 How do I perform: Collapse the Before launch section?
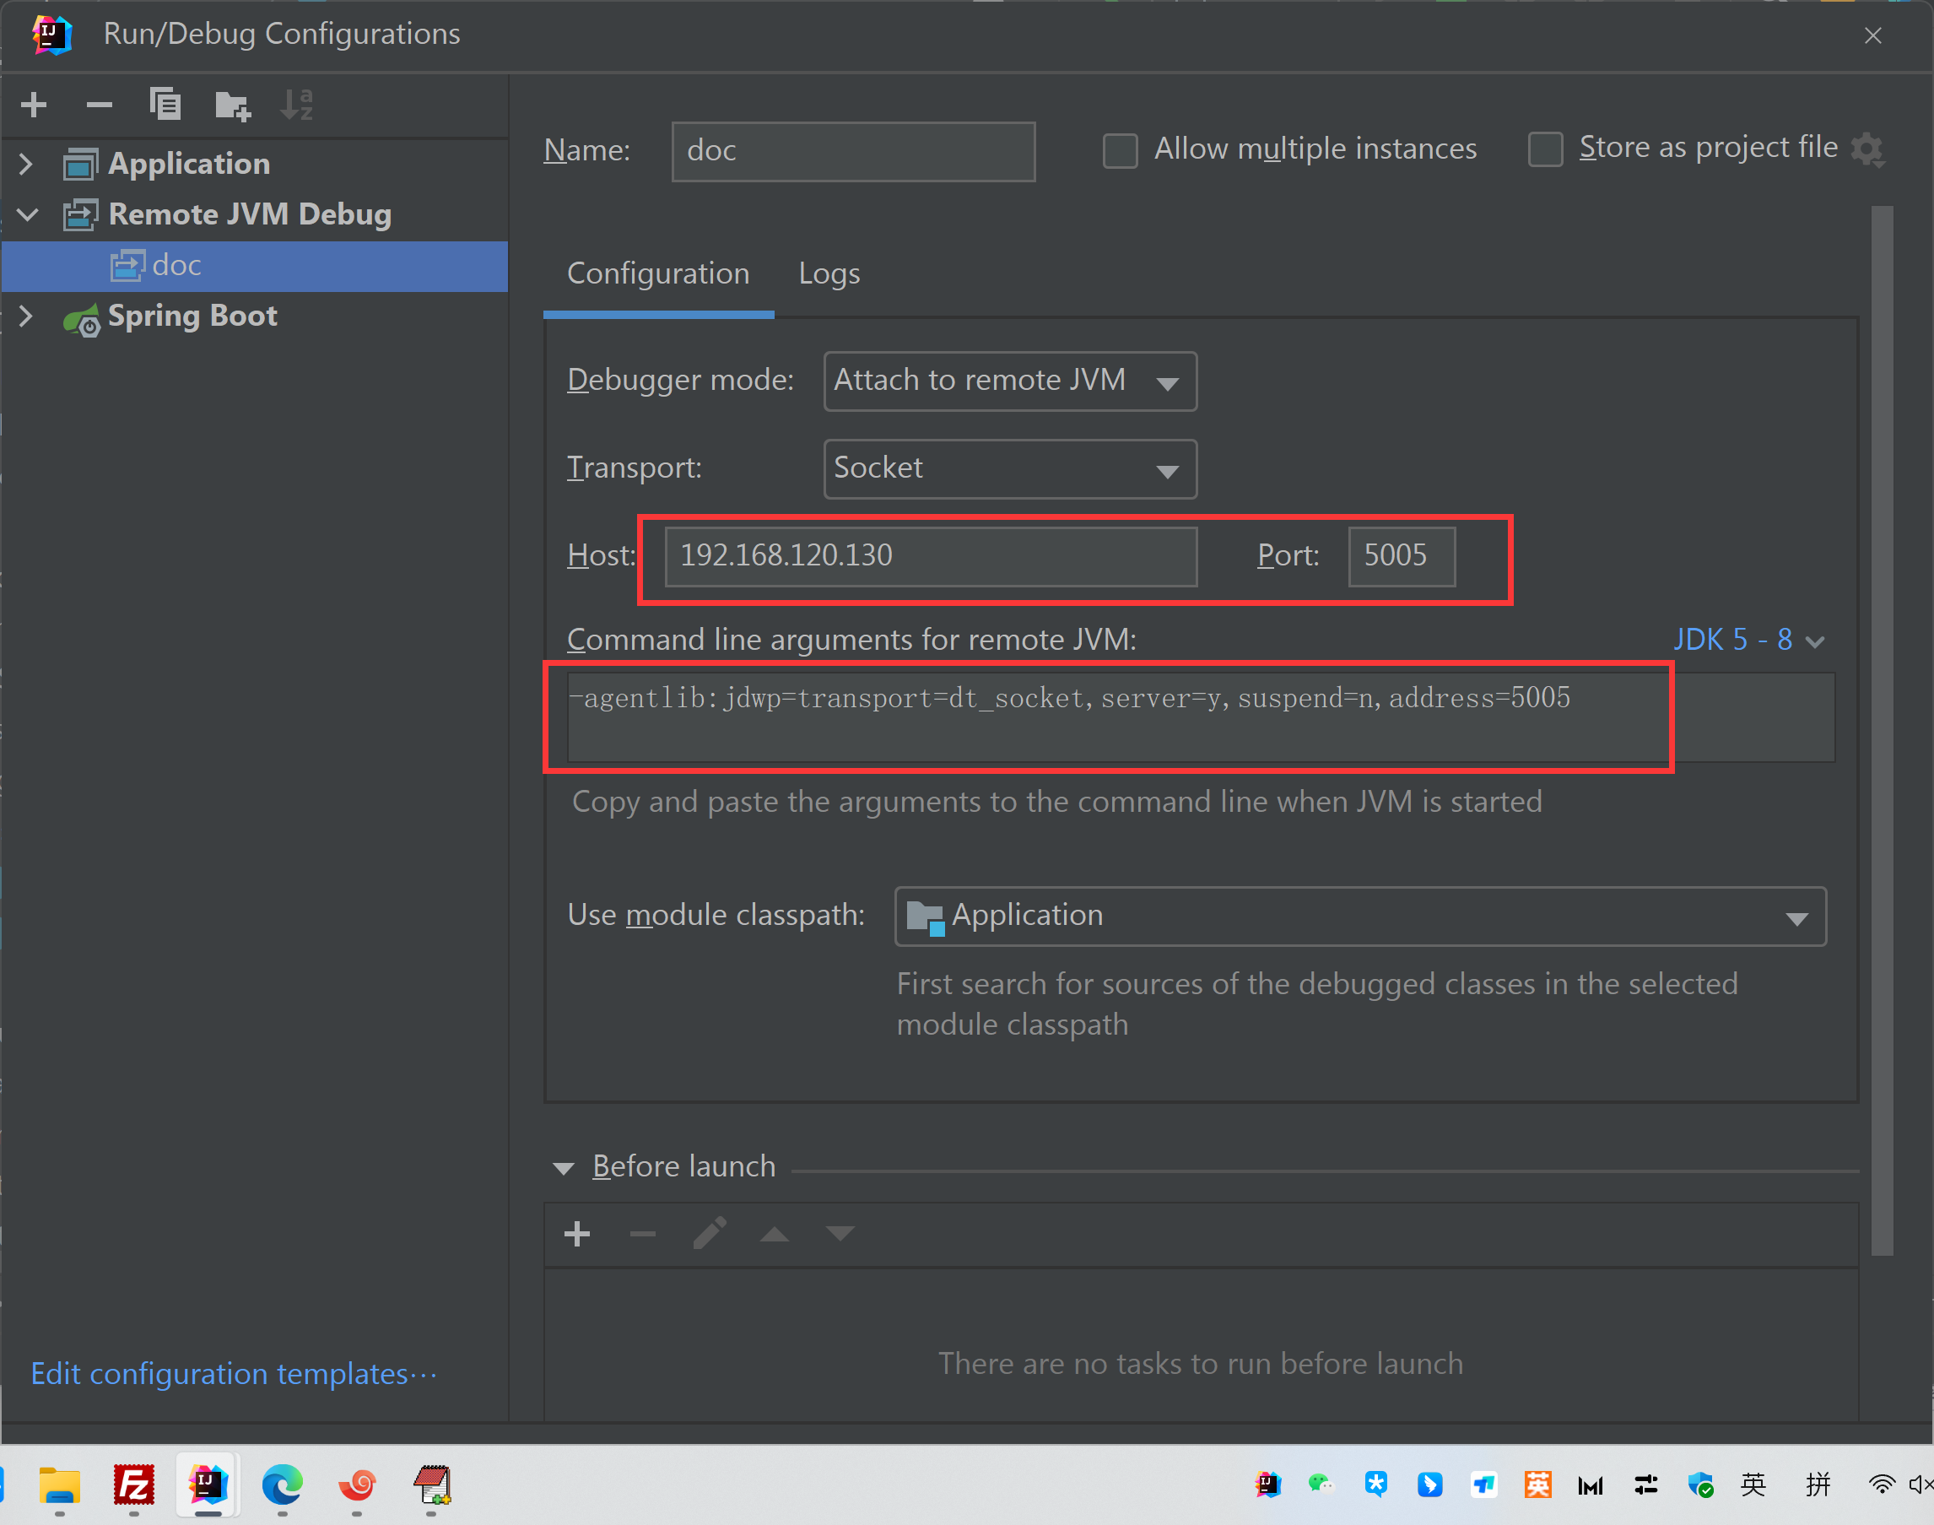(x=563, y=1168)
